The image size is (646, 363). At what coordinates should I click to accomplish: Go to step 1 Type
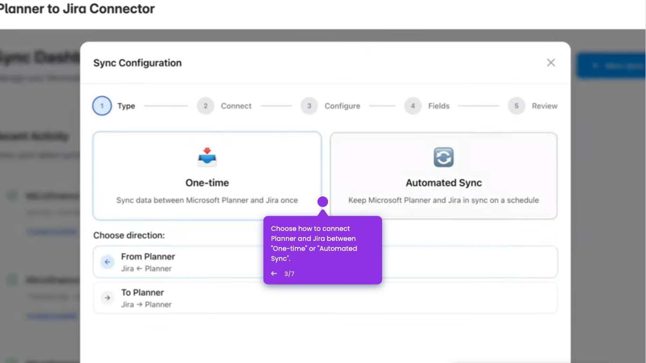[x=114, y=106]
